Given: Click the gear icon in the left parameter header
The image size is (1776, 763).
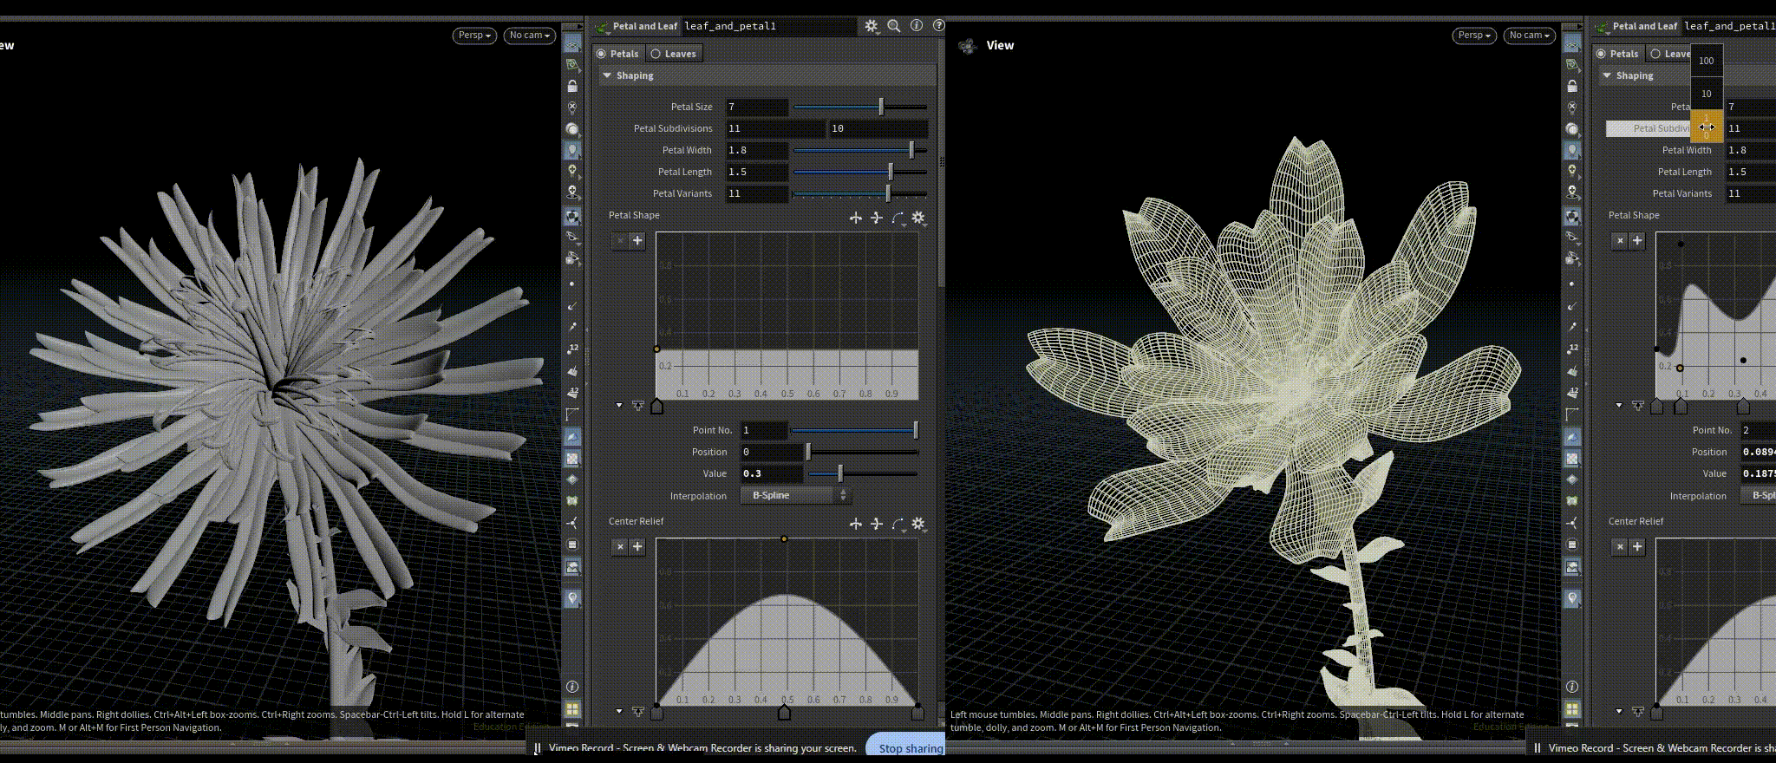Looking at the screenshot, I should (x=871, y=26).
